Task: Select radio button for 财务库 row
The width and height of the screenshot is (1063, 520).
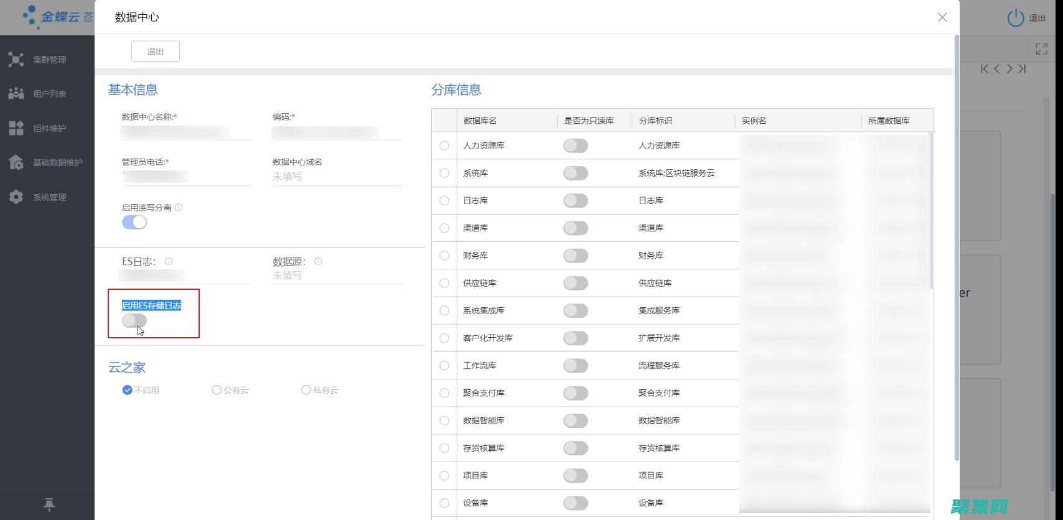Action: tap(444, 256)
